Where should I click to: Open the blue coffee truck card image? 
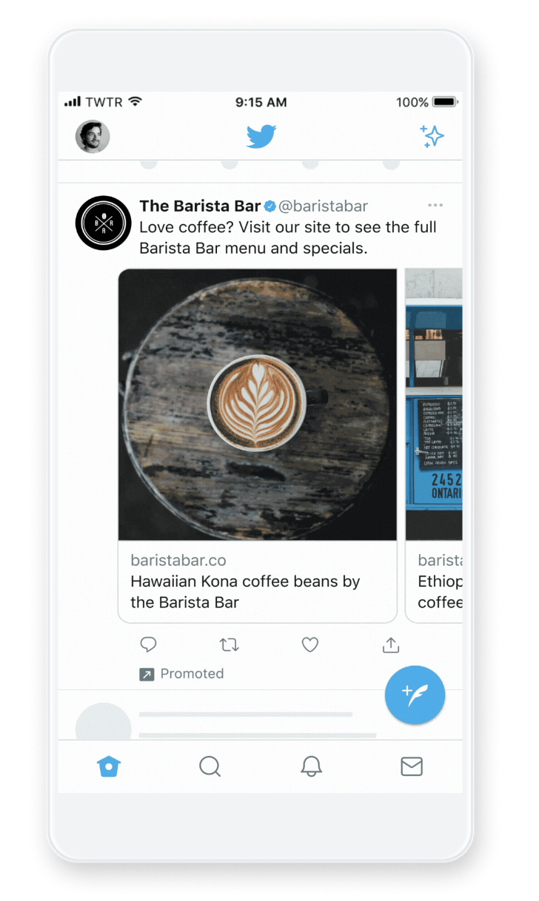click(434, 405)
